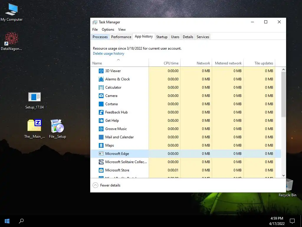Select the App history tab
The width and height of the screenshot is (302, 227).
pyautogui.click(x=144, y=36)
